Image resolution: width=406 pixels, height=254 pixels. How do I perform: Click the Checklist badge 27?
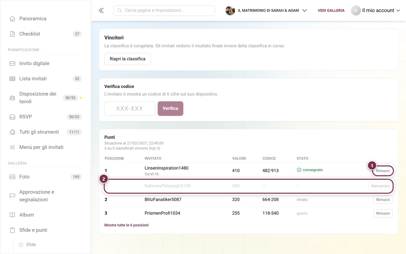77,34
